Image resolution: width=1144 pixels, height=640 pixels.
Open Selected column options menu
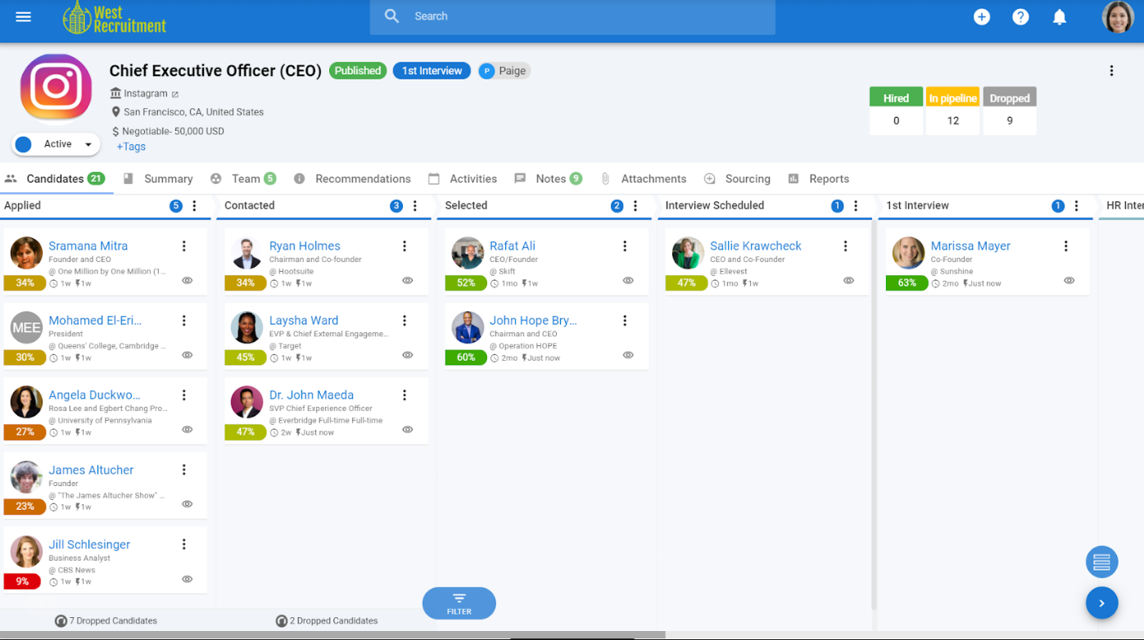[x=635, y=206]
